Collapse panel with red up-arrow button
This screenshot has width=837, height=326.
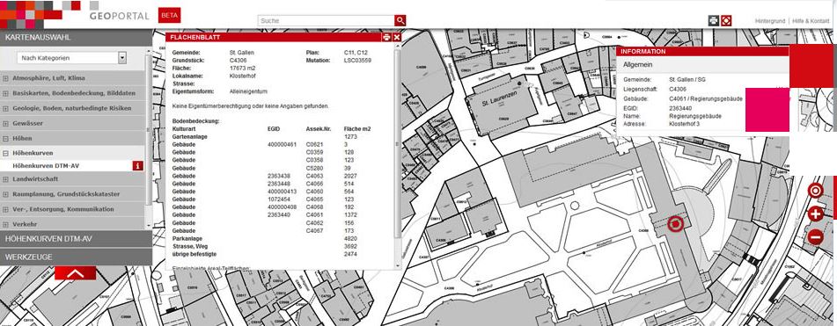point(76,273)
